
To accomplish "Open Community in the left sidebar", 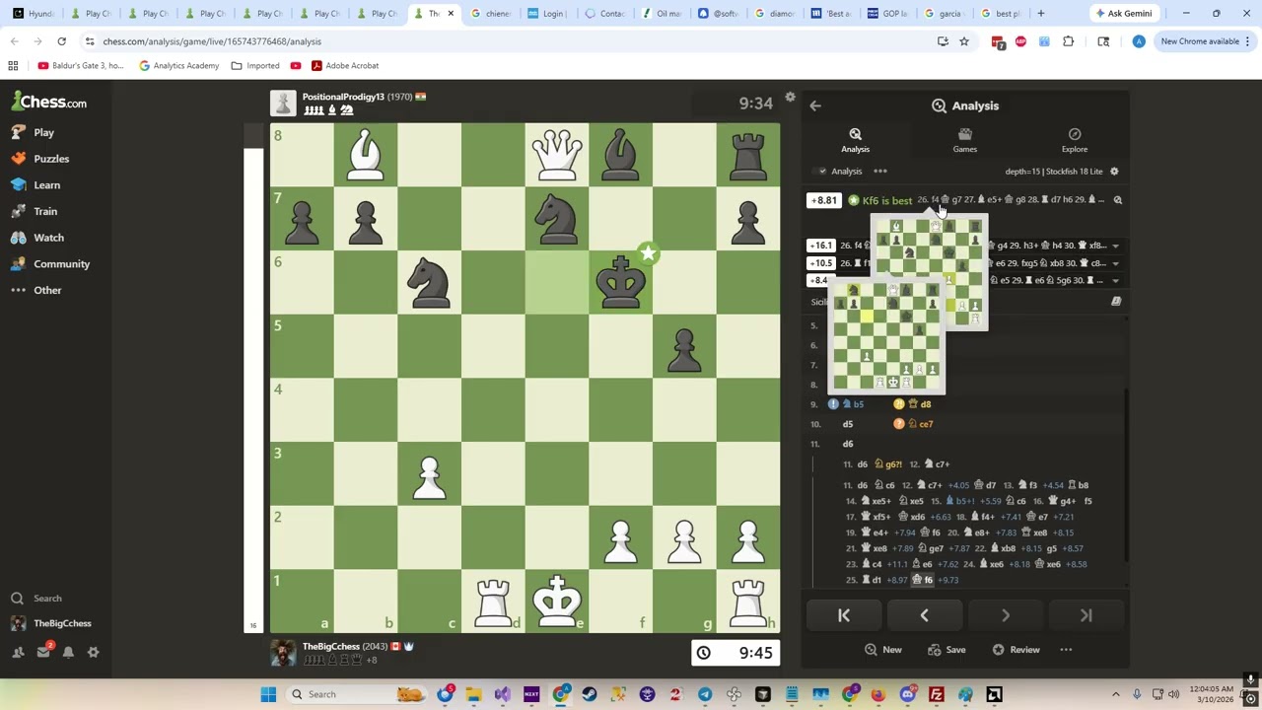I will 50,264.
